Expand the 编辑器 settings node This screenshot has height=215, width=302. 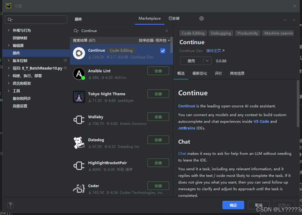(x=9, y=45)
